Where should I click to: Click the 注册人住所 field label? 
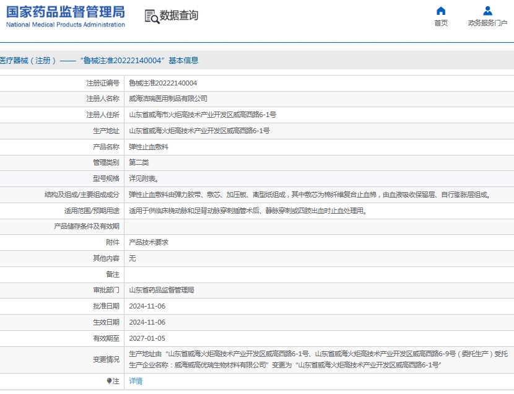coord(103,115)
